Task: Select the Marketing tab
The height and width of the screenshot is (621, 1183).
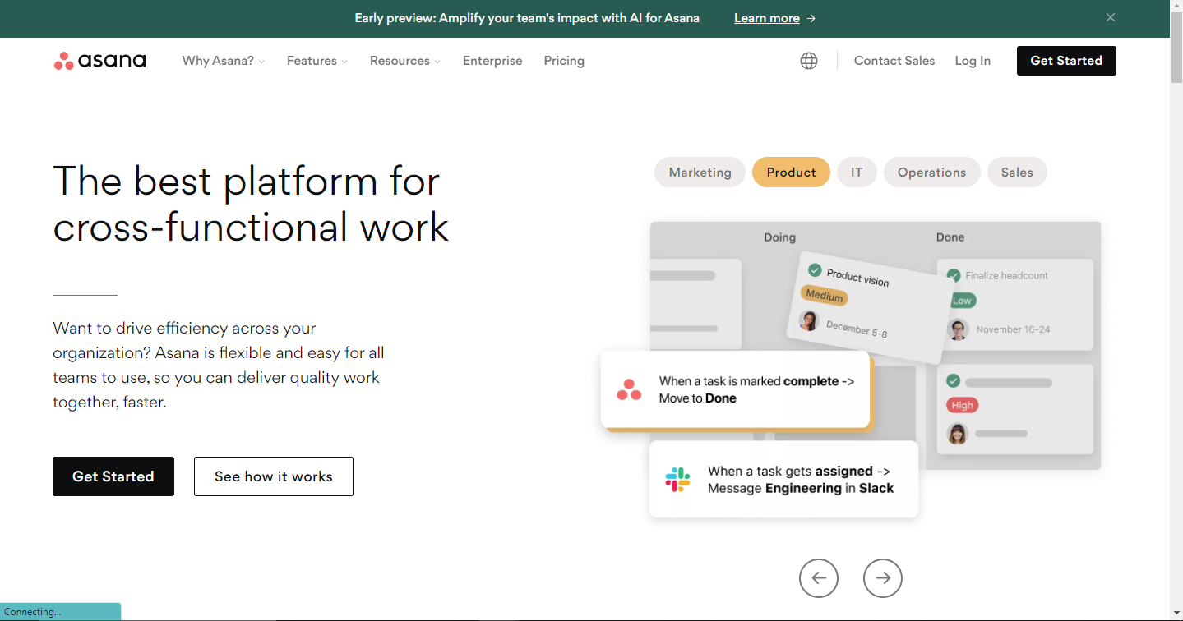Action: pos(700,172)
